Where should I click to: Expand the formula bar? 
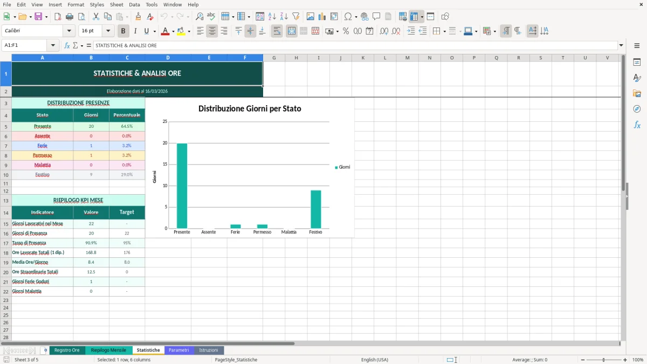tap(621, 45)
